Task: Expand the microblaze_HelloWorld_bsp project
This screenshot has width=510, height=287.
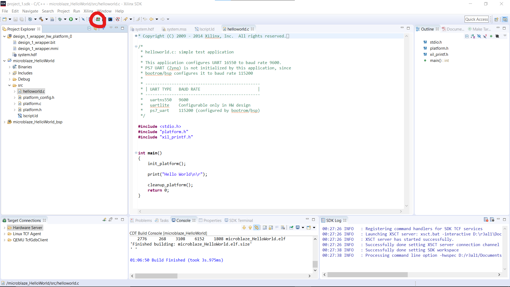Action: tap(5, 122)
